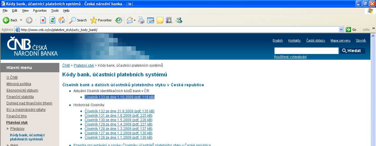The image size is (376, 146).
Task: Open the O ČNB menu item
Action: pos(12,78)
